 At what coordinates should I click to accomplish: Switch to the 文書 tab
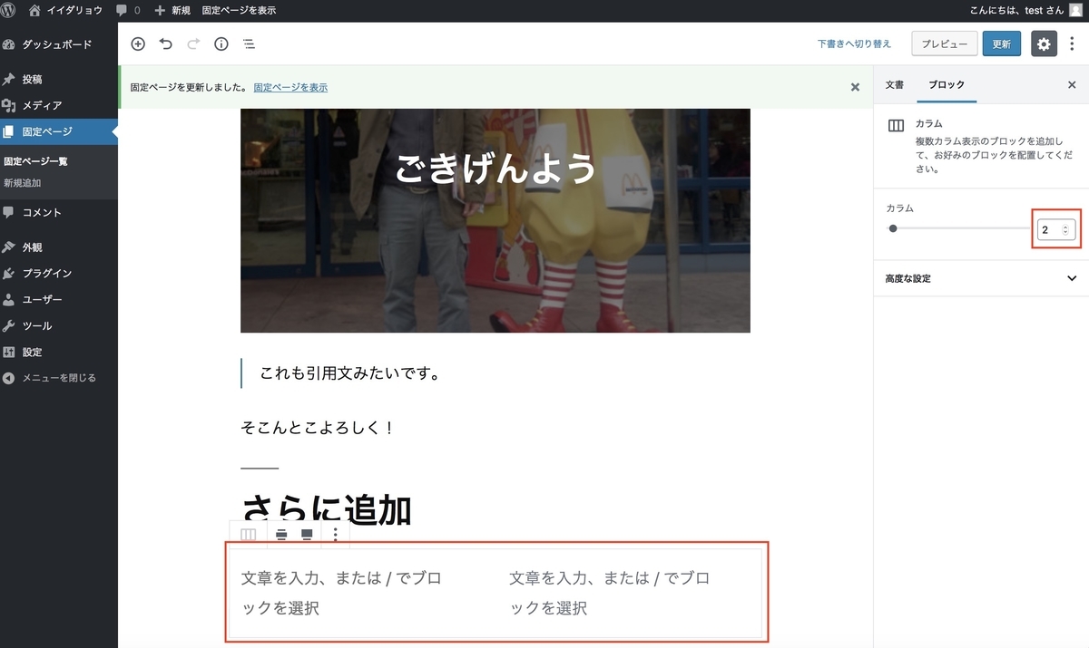[895, 84]
